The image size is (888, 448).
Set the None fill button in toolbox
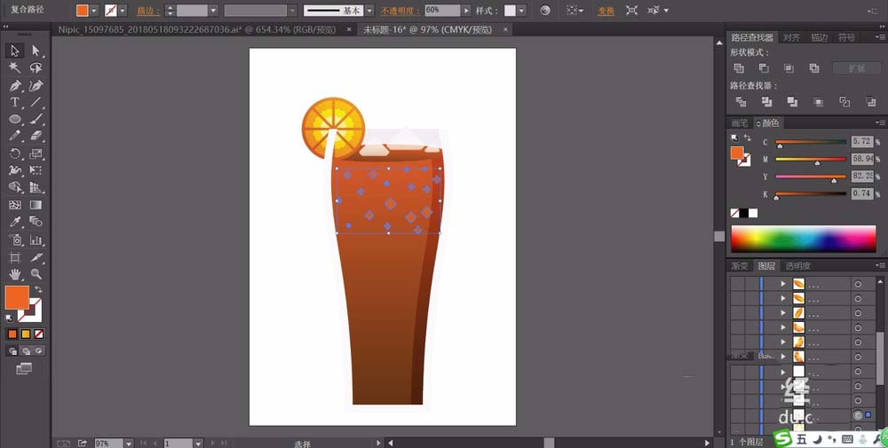39,334
